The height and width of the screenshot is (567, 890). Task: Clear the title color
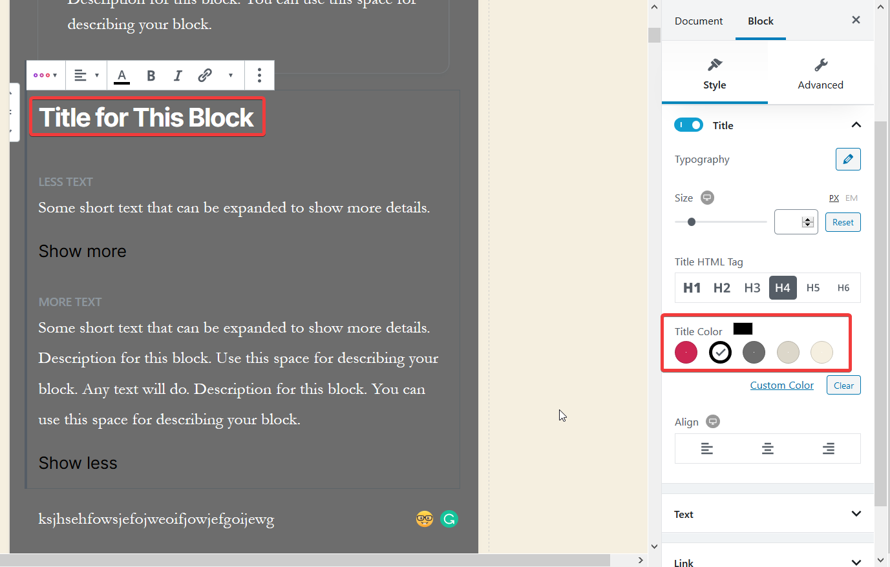pyautogui.click(x=843, y=386)
